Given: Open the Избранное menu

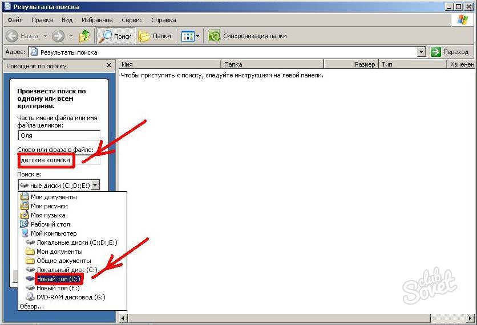Looking at the screenshot, I should point(98,20).
